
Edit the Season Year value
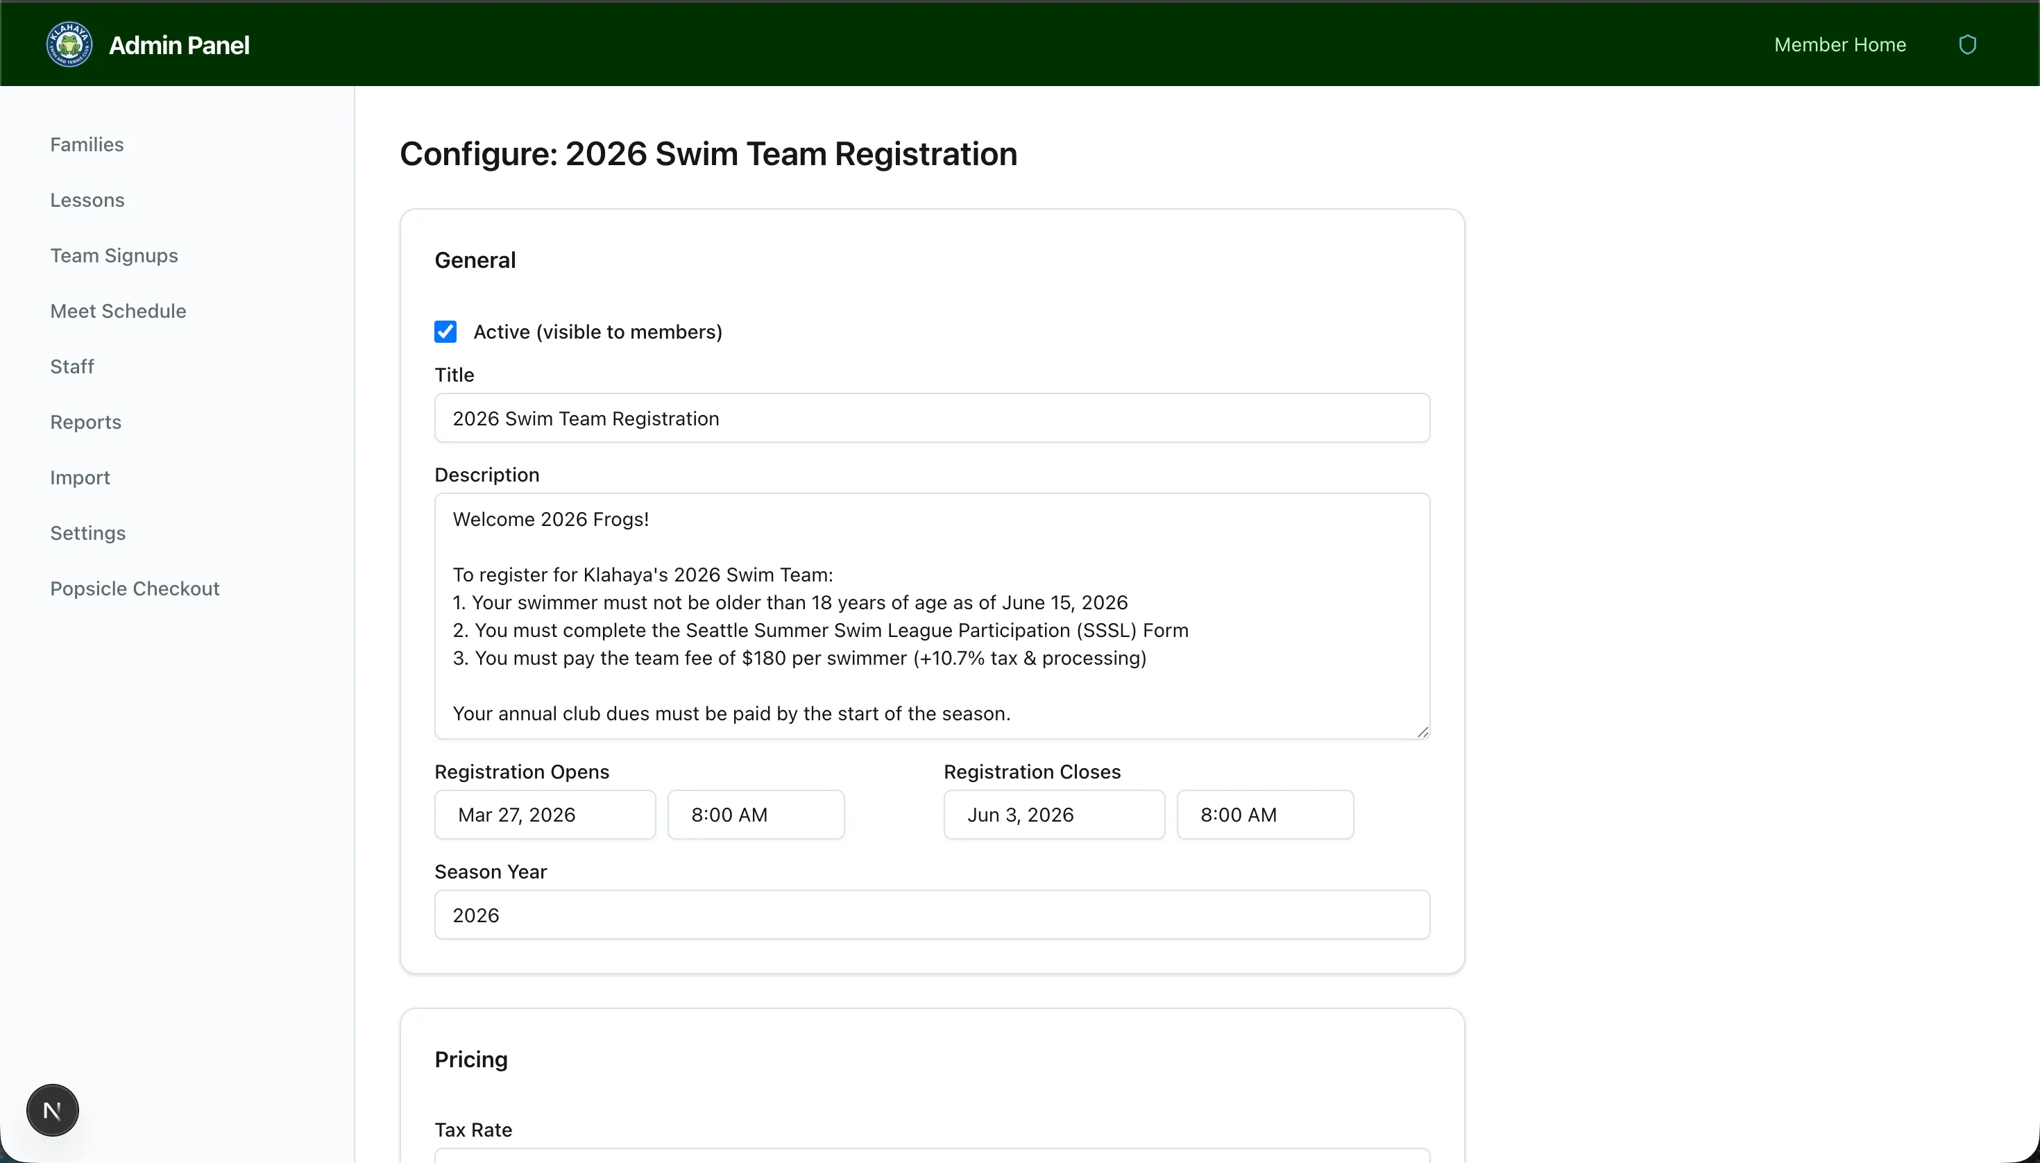930,914
